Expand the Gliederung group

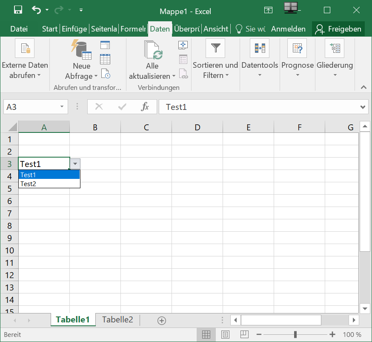click(x=335, y=58)
